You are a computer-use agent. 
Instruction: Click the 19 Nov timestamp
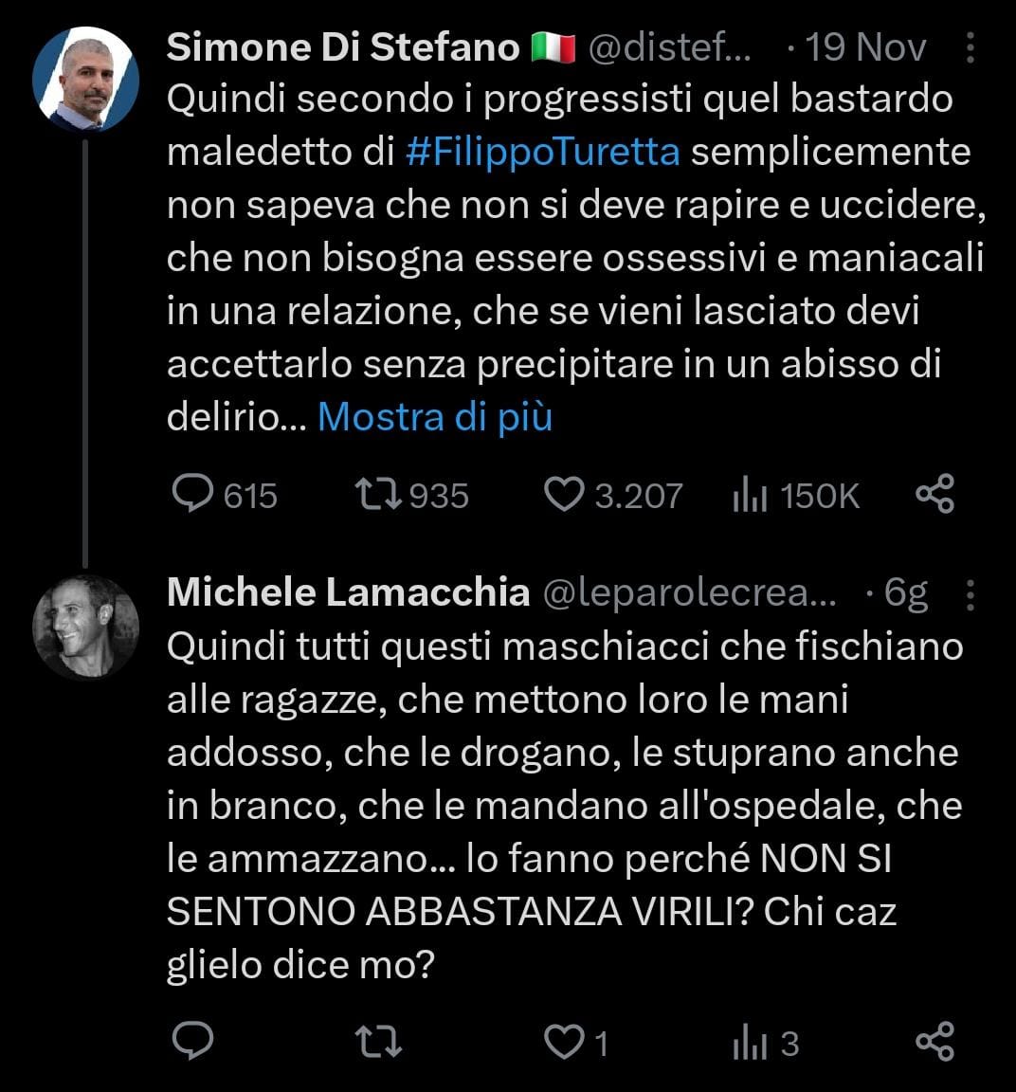point(865,47)
